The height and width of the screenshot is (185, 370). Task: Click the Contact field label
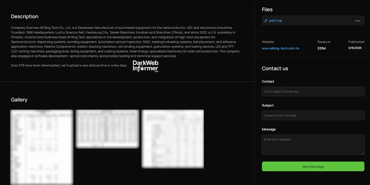click(268, 81)
